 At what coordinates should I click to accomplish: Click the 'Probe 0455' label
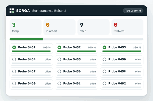pyautogui.click(x=72, y=59)
